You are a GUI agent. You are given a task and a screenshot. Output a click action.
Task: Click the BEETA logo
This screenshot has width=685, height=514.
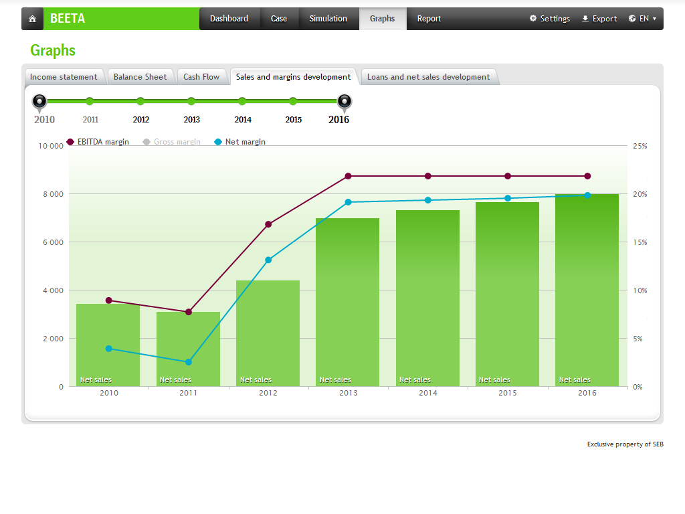(x=68, y=19)
